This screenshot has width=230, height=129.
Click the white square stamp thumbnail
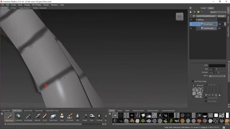pos(216,115)
